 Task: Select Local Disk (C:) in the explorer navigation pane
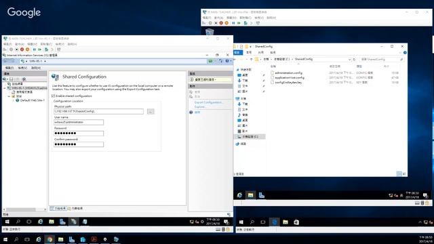[x=250, y=137]
